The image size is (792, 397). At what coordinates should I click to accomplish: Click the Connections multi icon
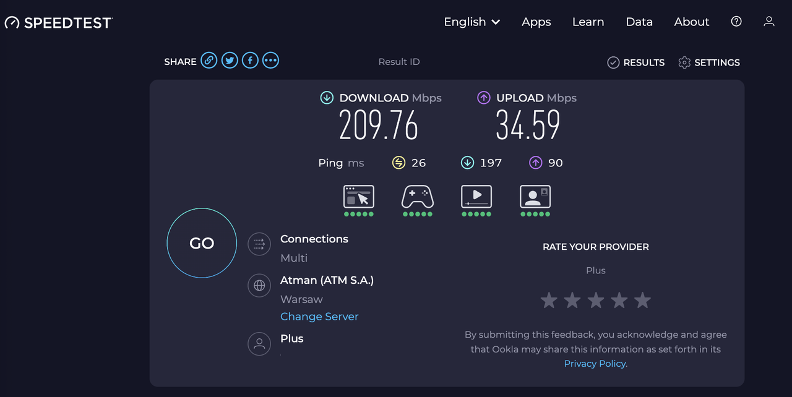click(259, 244)
